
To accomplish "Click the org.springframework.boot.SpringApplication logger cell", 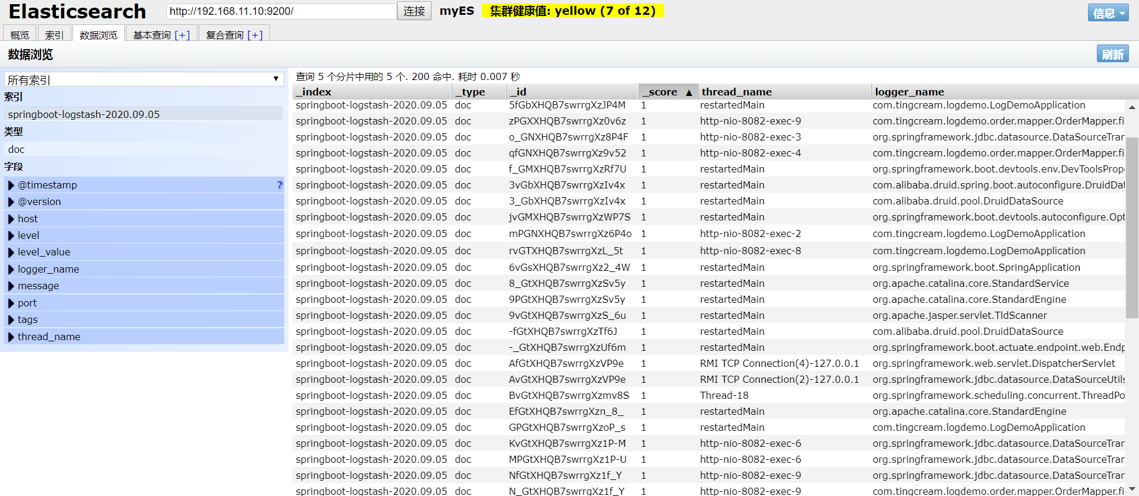I will [x=976, y=267].
